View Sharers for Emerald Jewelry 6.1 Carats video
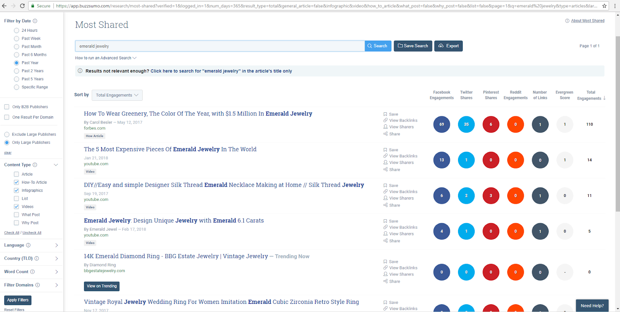This screenshot has width=620, height=312. click(398, 234)
